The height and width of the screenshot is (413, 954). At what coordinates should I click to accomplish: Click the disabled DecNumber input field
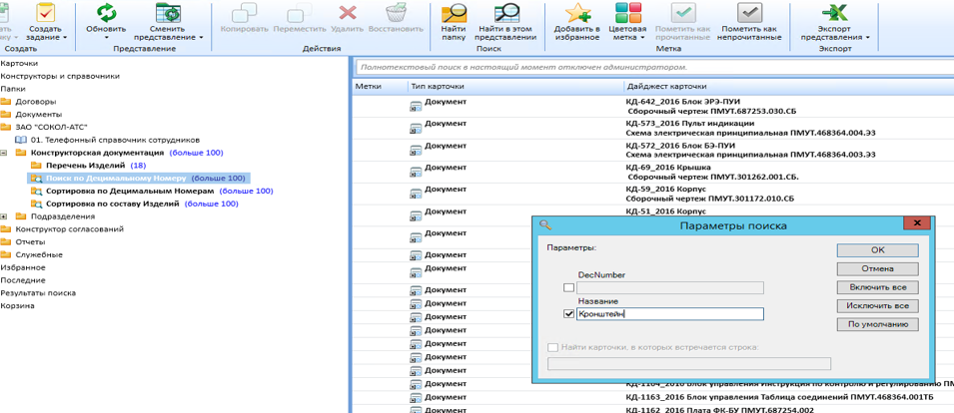[x=670, y=288]
